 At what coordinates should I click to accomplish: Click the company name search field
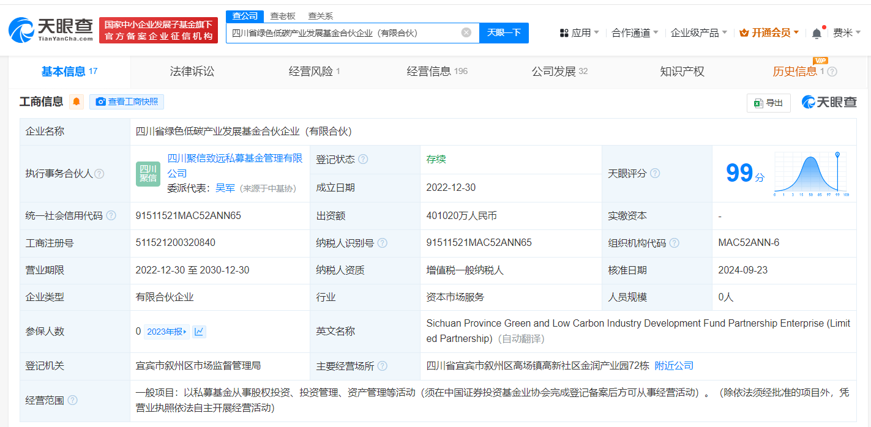(343, 33)
